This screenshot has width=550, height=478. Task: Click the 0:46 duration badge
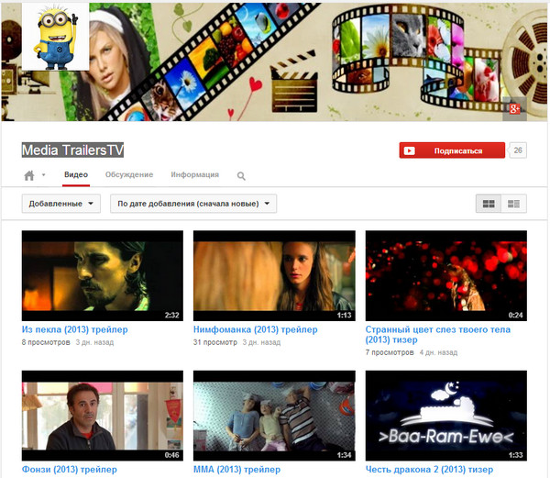[x=172, y=455]
